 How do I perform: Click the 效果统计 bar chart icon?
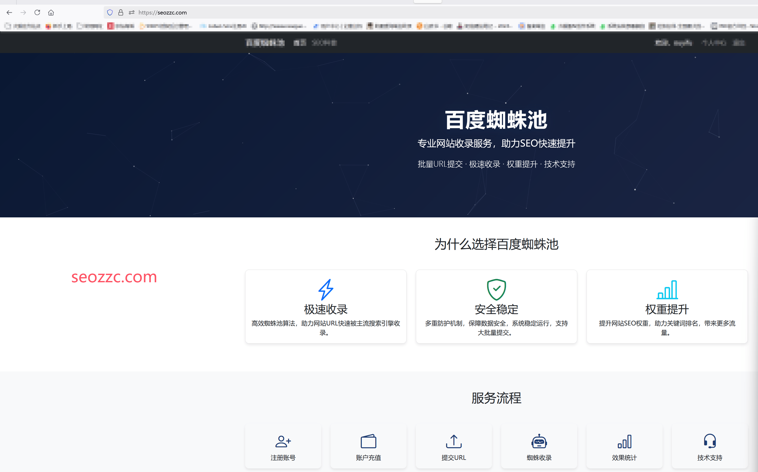pyautogui.click(x=624, y=441)
